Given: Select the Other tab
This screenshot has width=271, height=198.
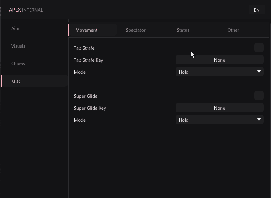Looking at the screenshot, I should pyautogui.click(x=233, y=30).
